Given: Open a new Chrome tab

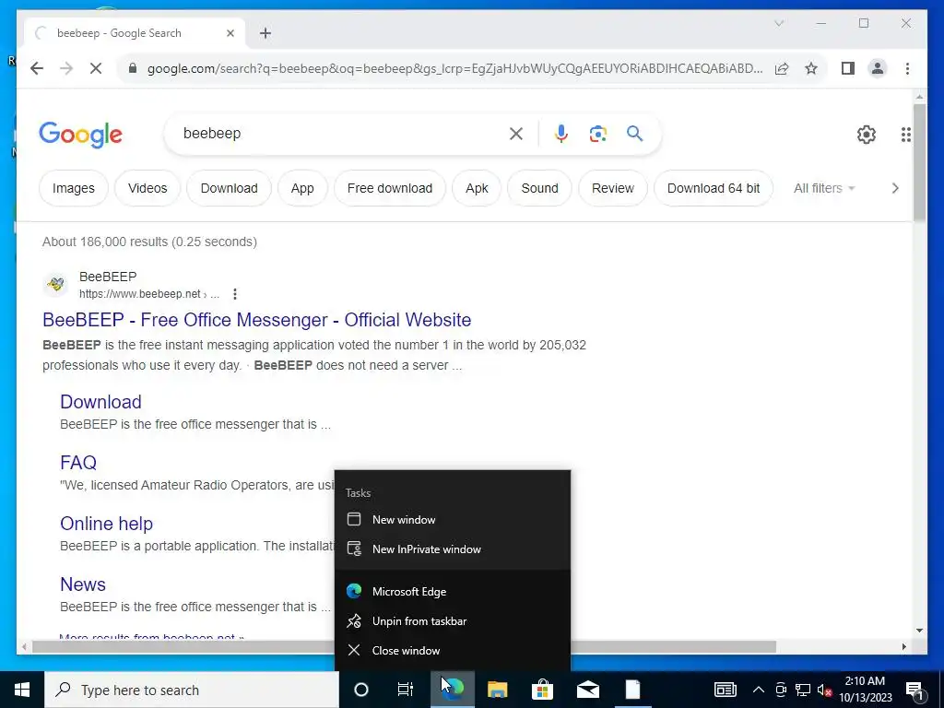Looking at the screenshot, I should coord(265,33).
